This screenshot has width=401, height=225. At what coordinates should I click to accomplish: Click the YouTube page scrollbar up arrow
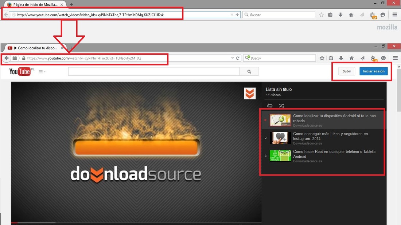click(399, 67)
